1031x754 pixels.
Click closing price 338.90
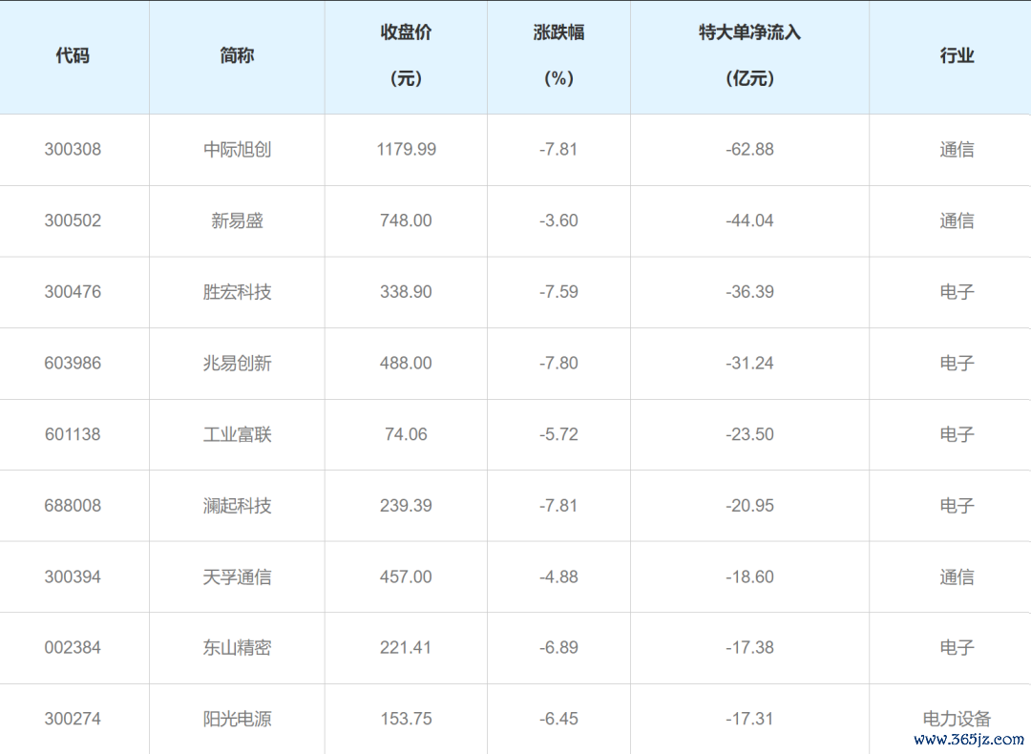point(406,292)
